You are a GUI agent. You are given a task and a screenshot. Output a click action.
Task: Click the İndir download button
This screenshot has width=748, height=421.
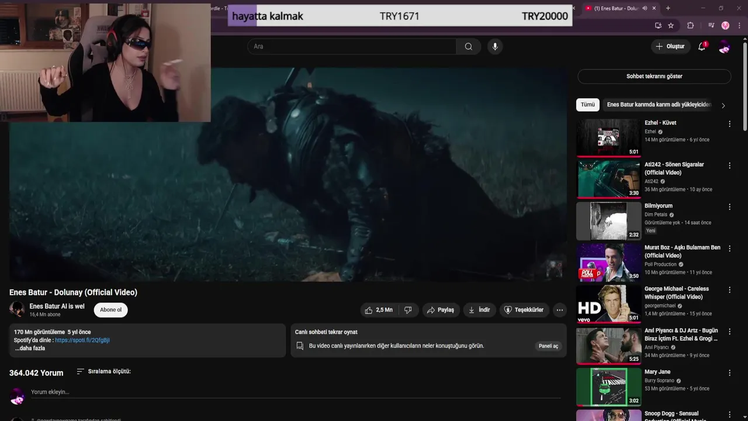pos(479,310)
